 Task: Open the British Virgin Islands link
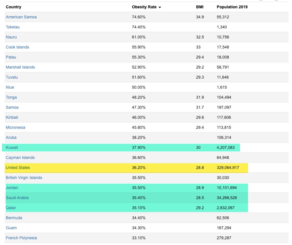click(x=24, y=178)
